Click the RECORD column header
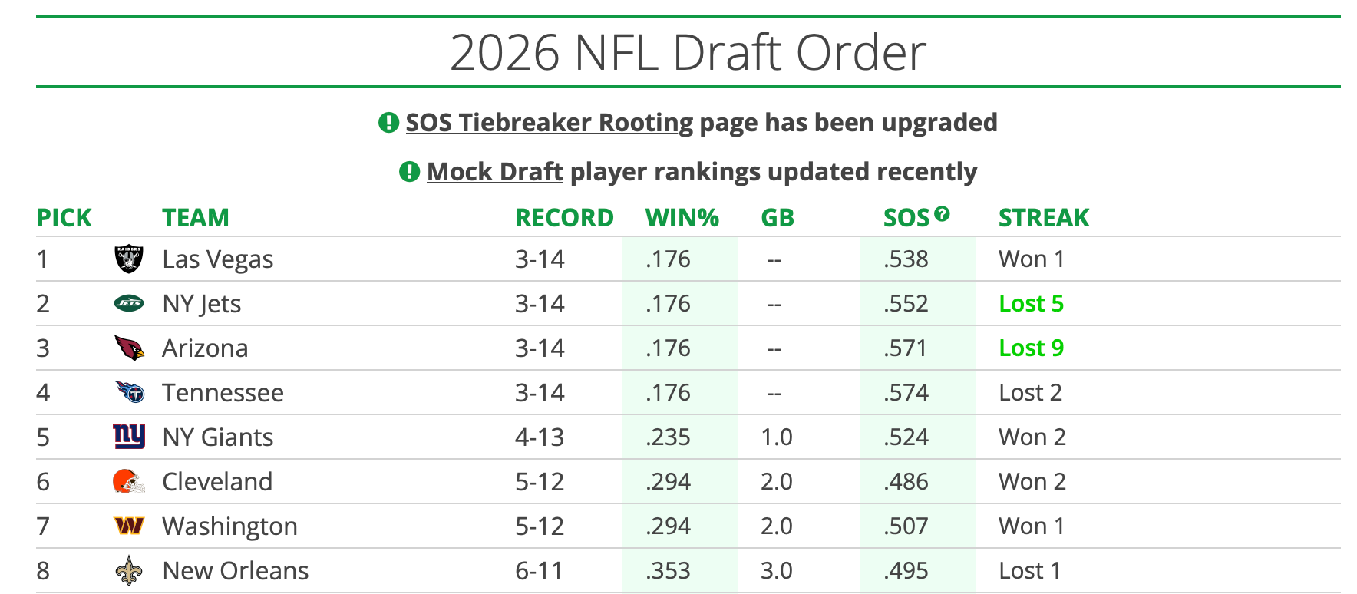 coord(564,218)
